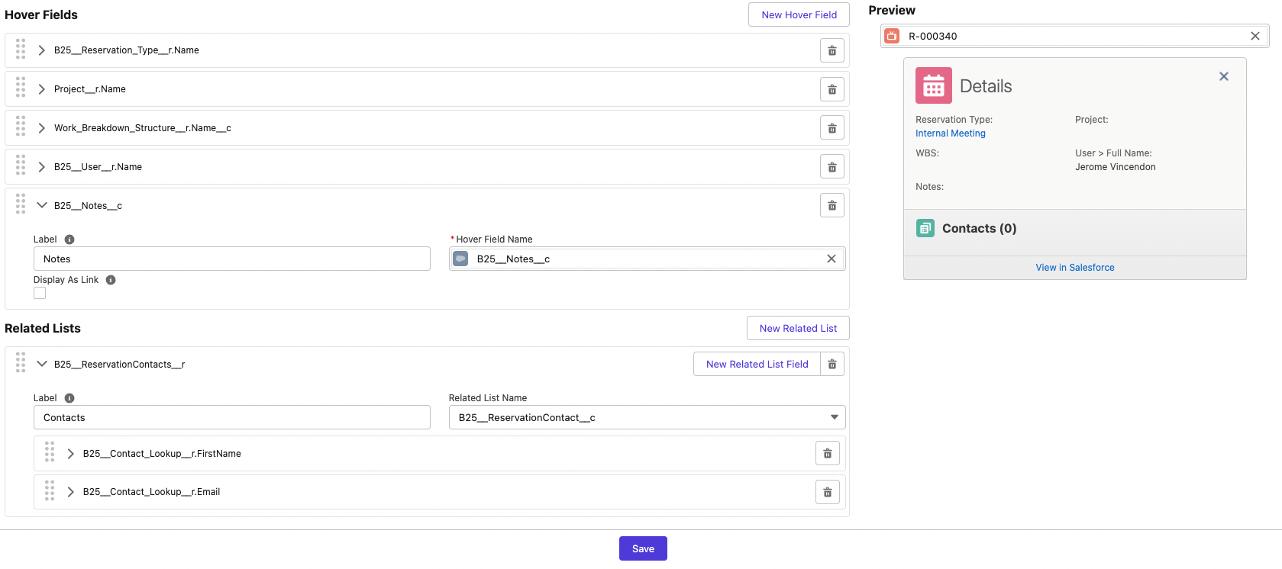Image resolution: width=1282 pixels, height=569 pixels.
Task: Close the Details preview popup
Action: coord(1223,76)
